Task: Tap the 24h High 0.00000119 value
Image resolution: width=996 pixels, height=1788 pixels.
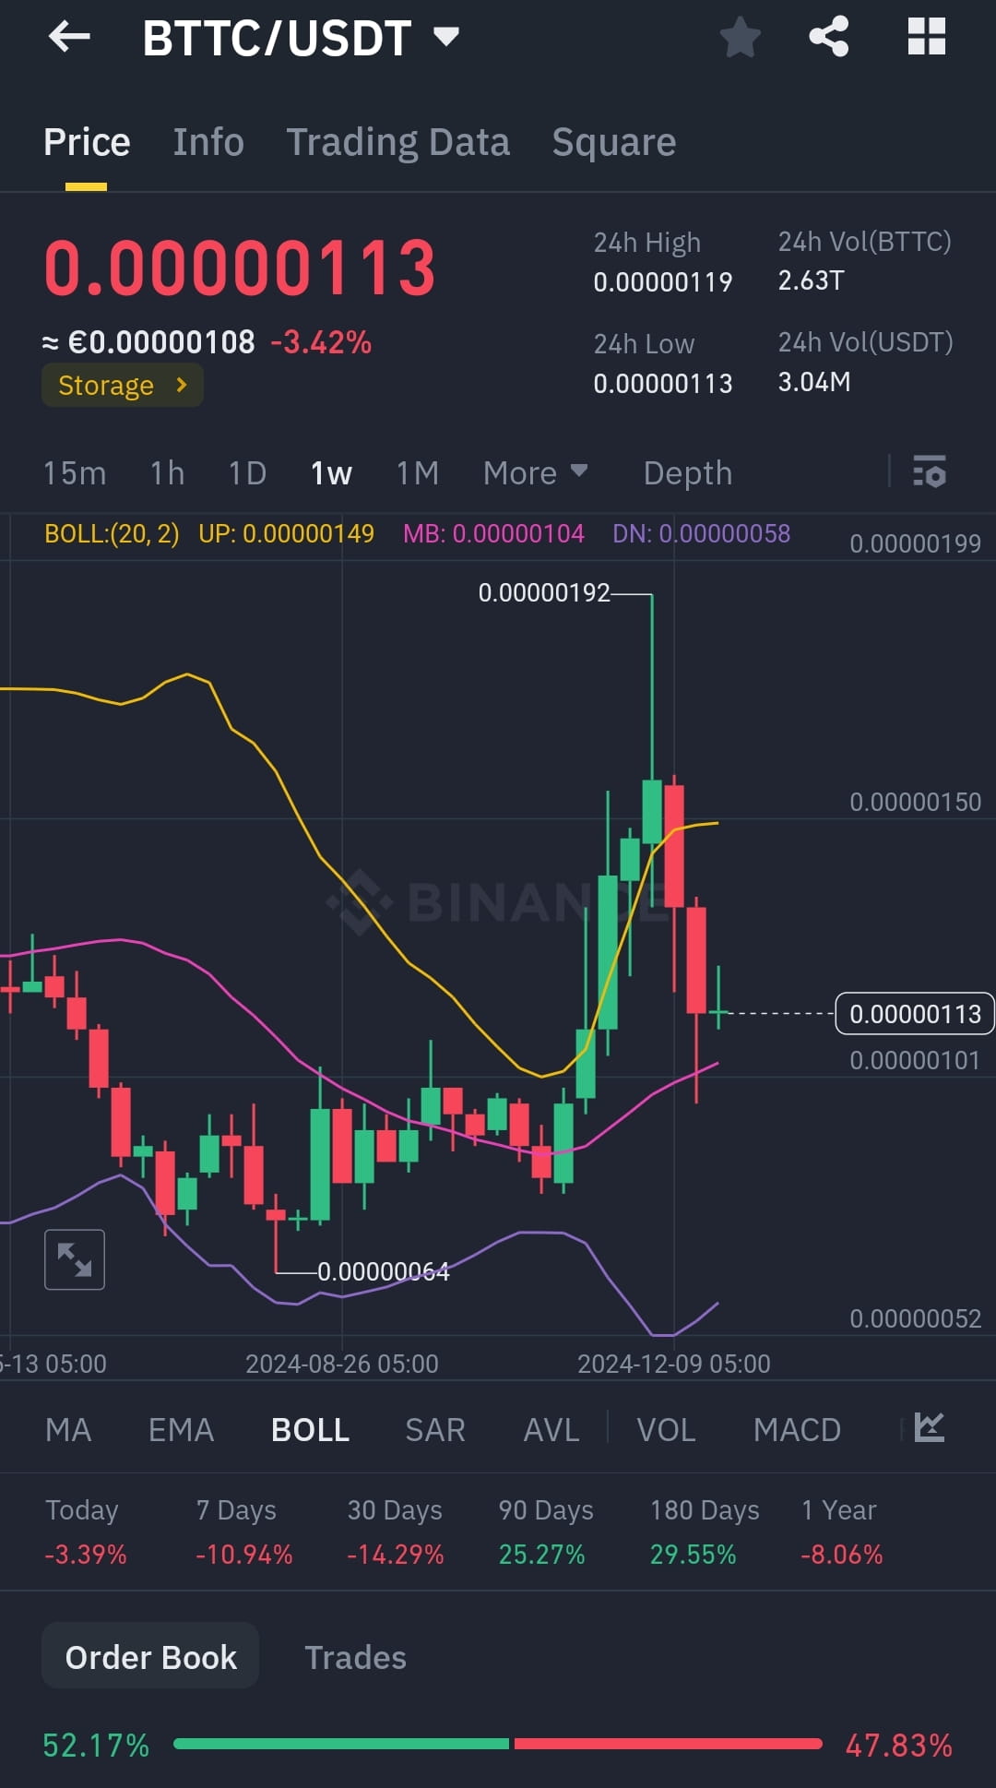Action: click(x=663, y=281)
